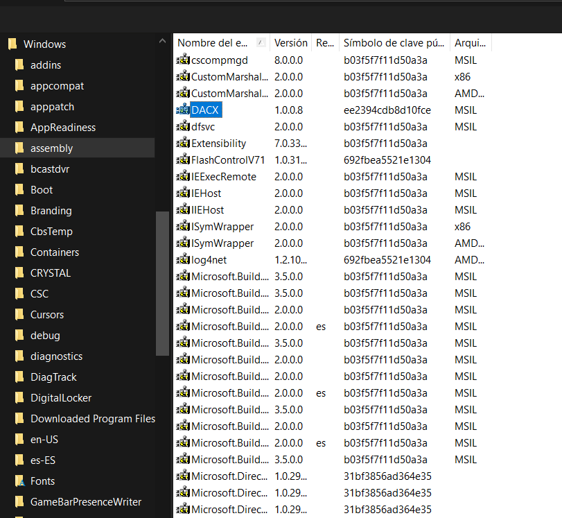Collapse the navigation pane scroll-up arrow

coord(162,41)
